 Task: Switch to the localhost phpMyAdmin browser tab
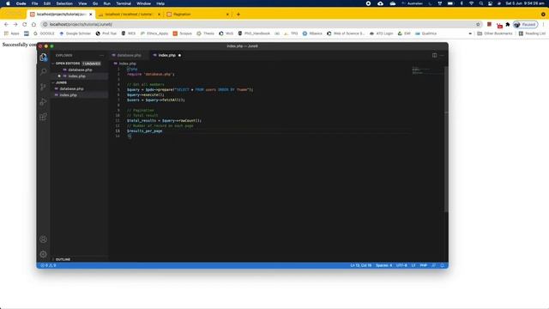129,15
